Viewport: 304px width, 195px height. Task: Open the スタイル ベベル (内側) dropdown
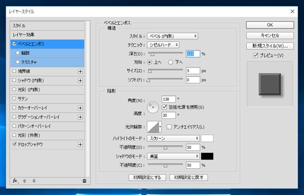(173, 36)
